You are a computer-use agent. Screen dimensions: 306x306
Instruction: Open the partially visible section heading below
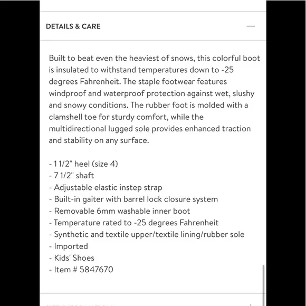(x=79, y=305)
